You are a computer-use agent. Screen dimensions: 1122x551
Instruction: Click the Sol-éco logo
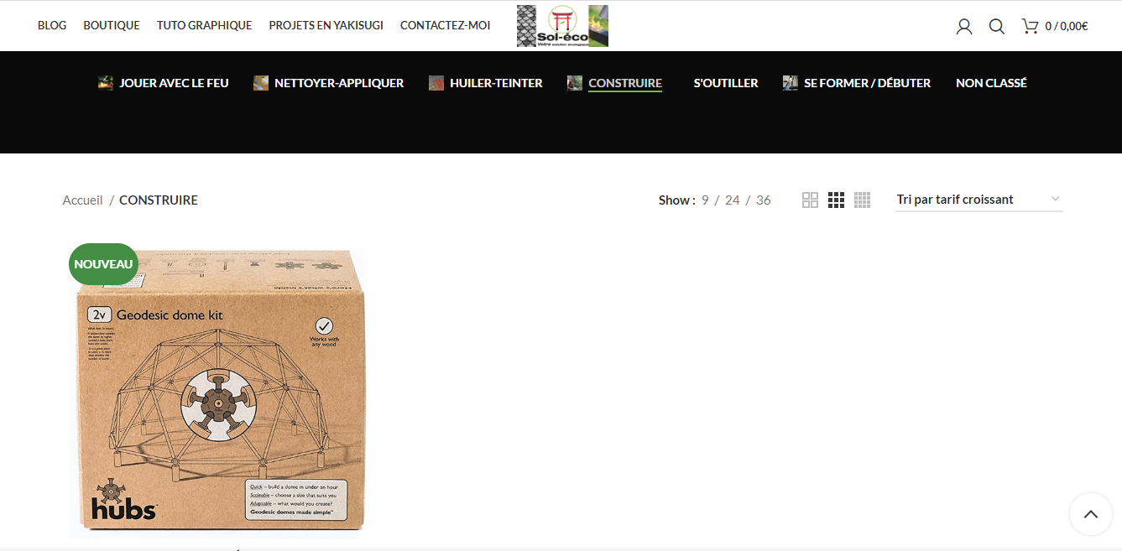click(x=562, y=26)
